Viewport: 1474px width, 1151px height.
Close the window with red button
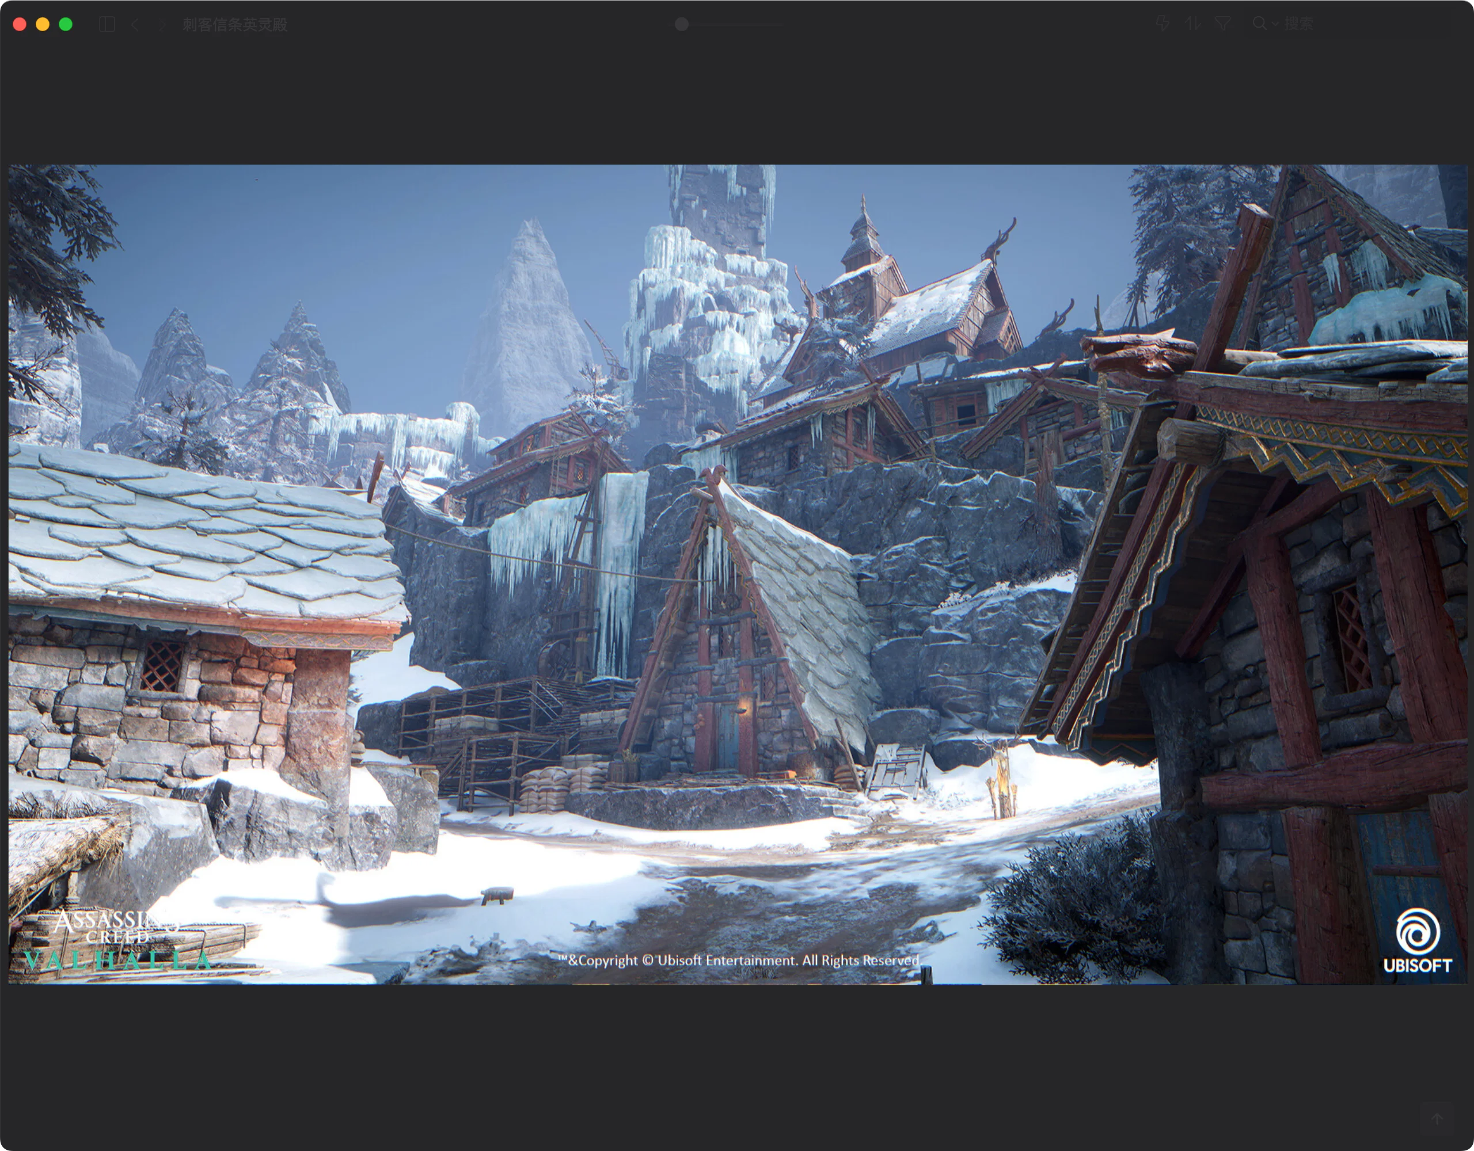coord(20,24)
